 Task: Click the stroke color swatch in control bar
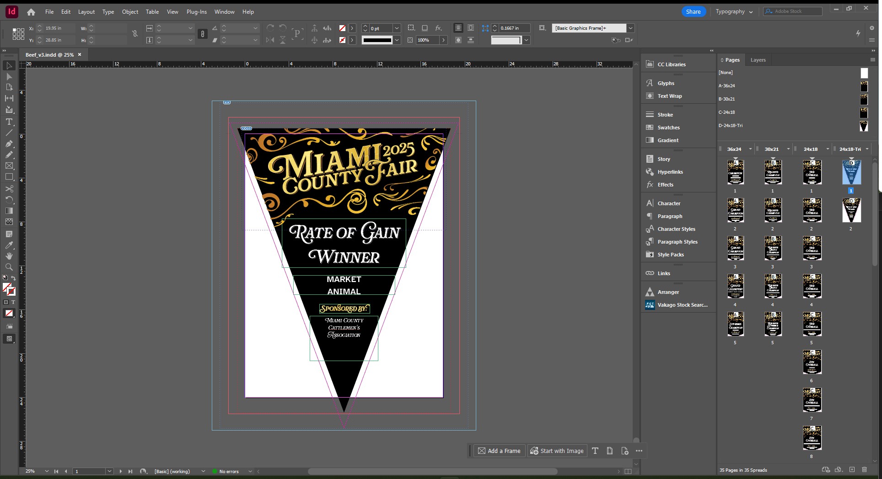click(342, 40)
